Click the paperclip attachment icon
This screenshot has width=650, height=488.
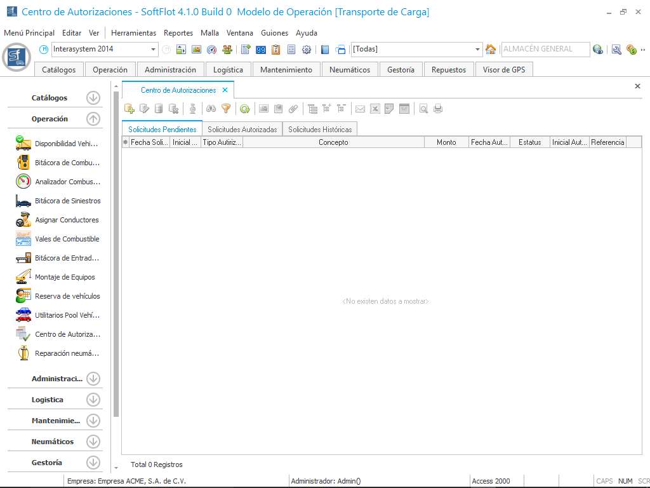point(293,109)
